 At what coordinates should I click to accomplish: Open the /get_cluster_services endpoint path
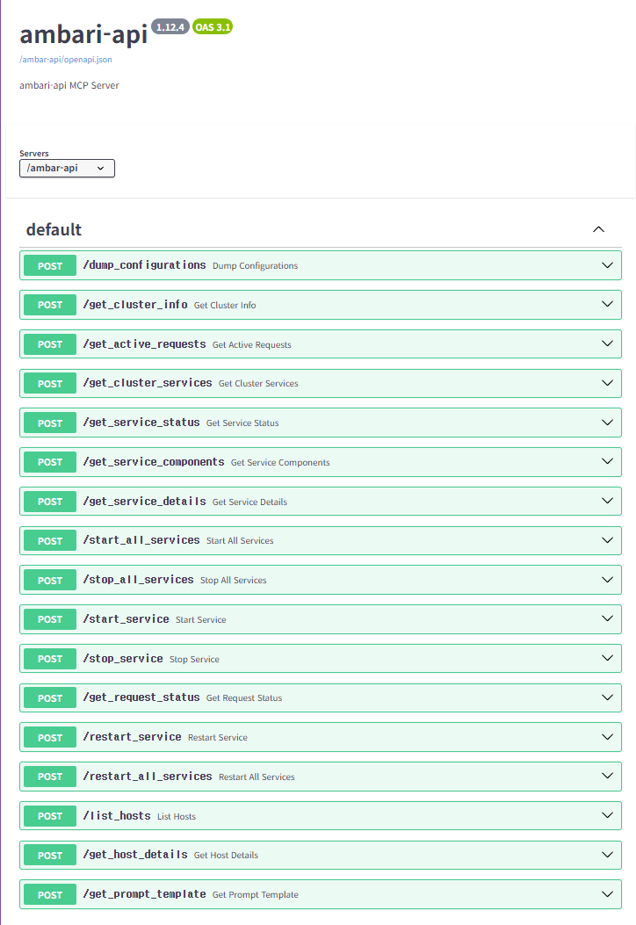[148, 383]
